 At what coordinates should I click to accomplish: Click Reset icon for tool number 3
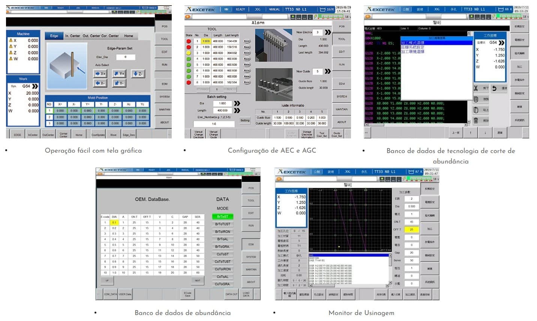[x=247, y=53]
